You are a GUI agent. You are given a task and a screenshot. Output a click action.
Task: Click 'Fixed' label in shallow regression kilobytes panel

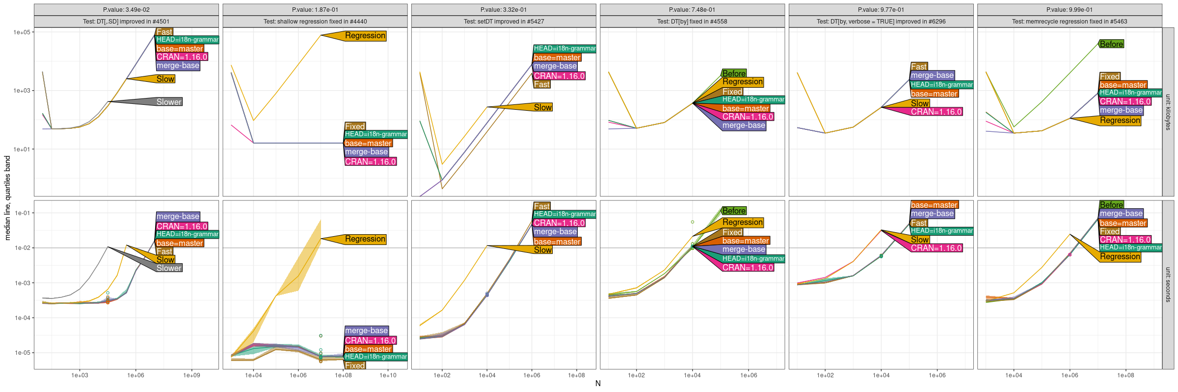tap(355, 126)
